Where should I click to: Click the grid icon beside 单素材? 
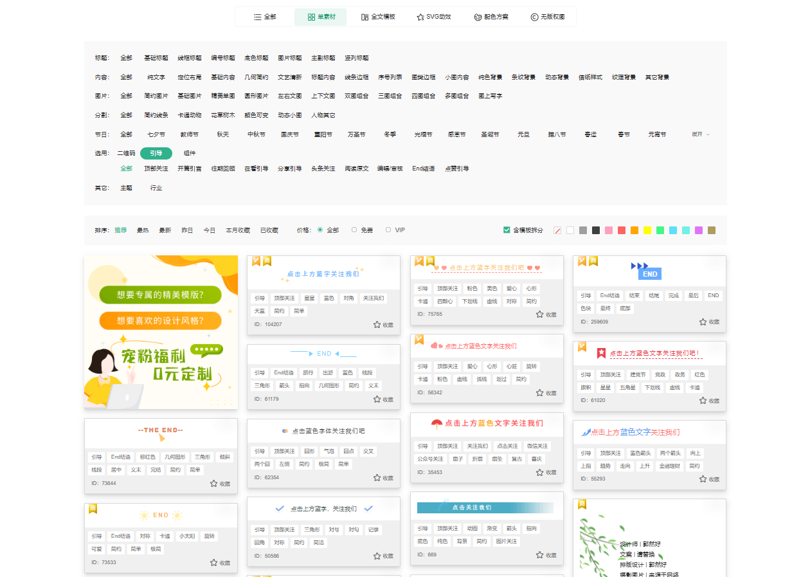(x=311, y=17)
